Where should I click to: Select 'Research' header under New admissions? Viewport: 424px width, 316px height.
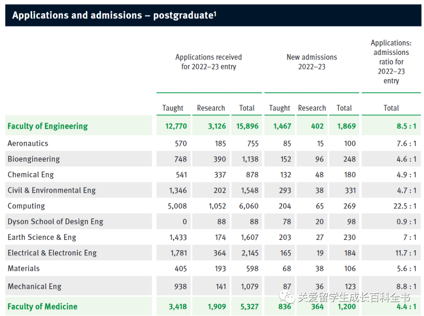pyautogui.click(x=312, y=108)
